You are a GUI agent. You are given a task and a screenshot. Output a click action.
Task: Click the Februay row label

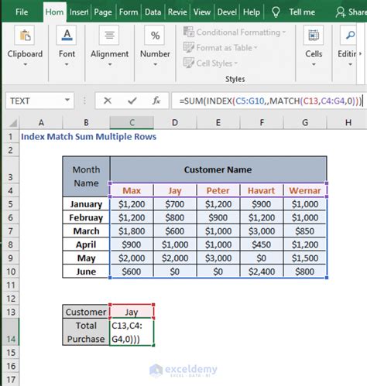[x=86, y=217]
